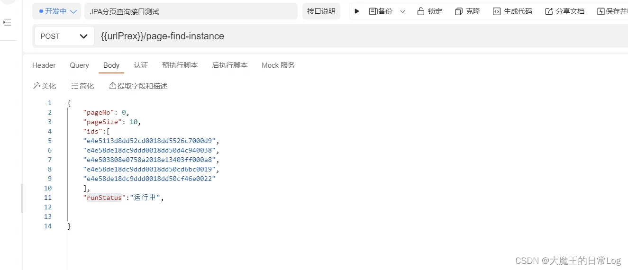Click the 保存 save button
Screen dimensions: 628x270
pos(612,11)
